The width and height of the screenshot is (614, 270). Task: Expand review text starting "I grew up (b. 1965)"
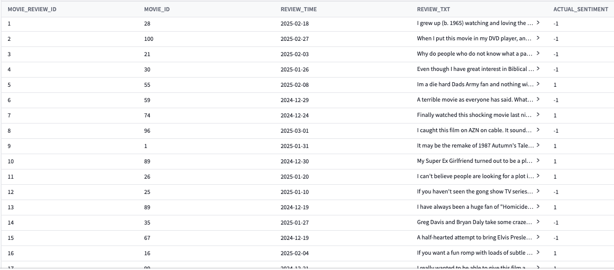coord(538,23)
